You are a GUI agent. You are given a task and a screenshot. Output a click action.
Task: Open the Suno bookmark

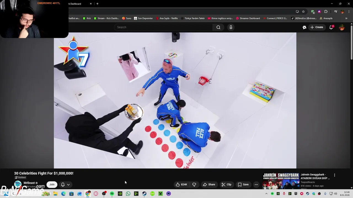tap(127, 18)
